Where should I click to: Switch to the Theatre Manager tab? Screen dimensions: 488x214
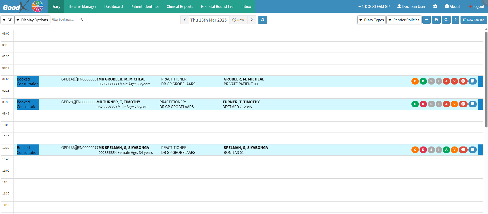82,7
